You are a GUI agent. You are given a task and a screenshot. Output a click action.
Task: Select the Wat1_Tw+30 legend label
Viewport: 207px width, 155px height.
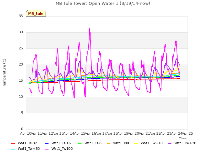pyautogui.click(x=185, y=143)
